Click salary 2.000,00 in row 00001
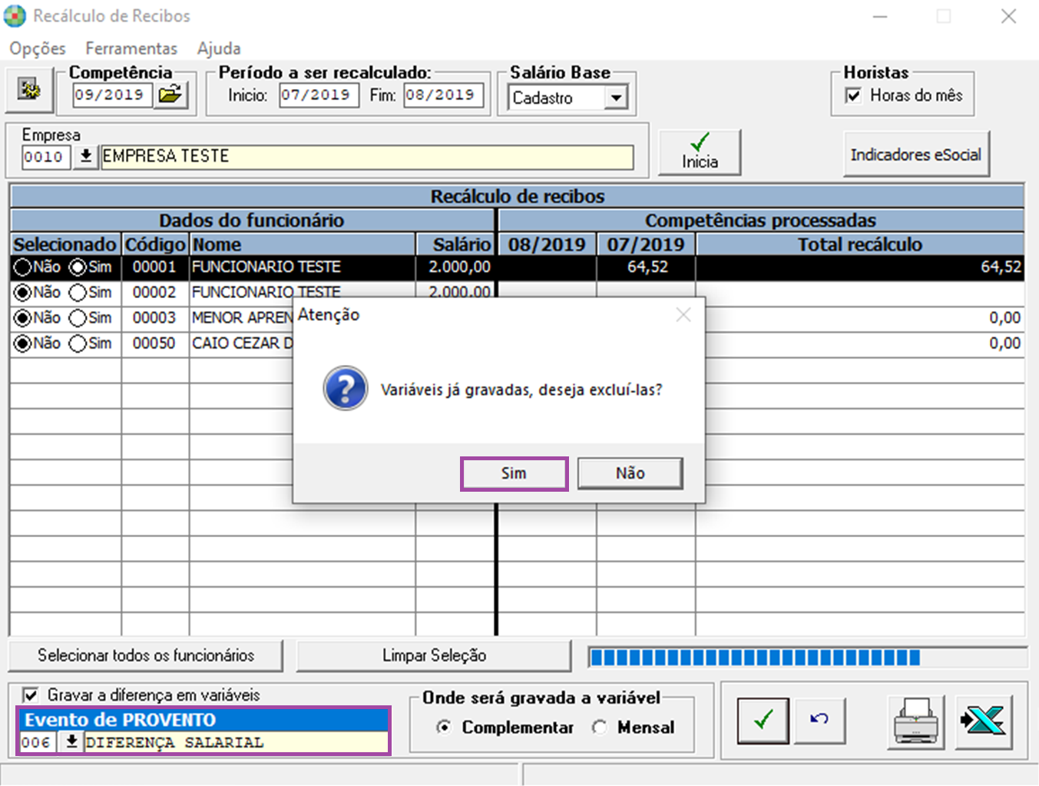1039x786 pixels. 455,267
